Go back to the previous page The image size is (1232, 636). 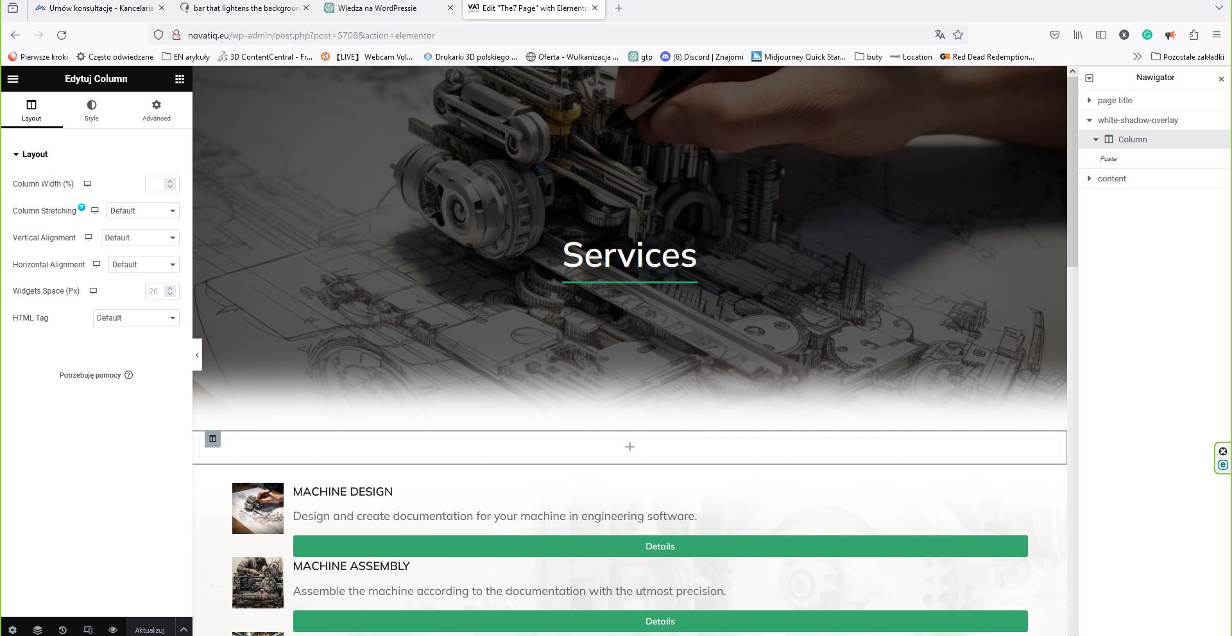point(15,35)
